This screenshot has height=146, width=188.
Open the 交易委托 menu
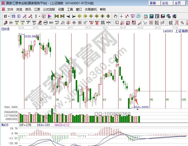point(91,9)
